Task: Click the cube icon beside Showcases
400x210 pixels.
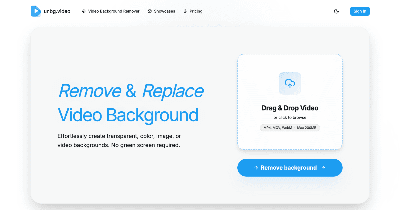Action: click(150, 11)
